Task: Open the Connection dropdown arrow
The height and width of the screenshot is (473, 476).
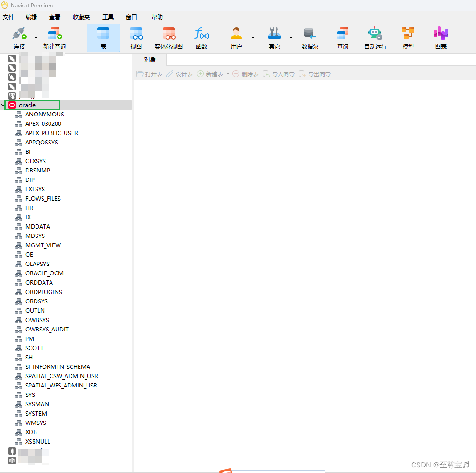Action: tap(36, 38)
